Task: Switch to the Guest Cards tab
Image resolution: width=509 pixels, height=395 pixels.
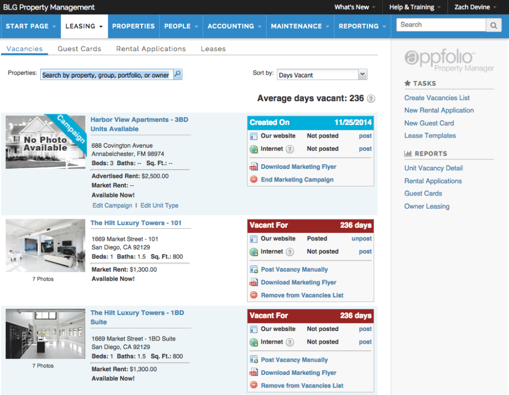Action: [x=79, y=49]
